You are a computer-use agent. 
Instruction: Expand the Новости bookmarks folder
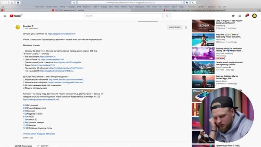pos(192,7)
